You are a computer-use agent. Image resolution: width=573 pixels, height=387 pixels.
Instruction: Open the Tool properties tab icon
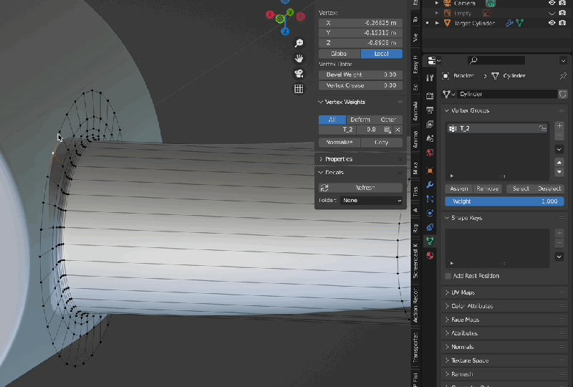tap(430, 78)
